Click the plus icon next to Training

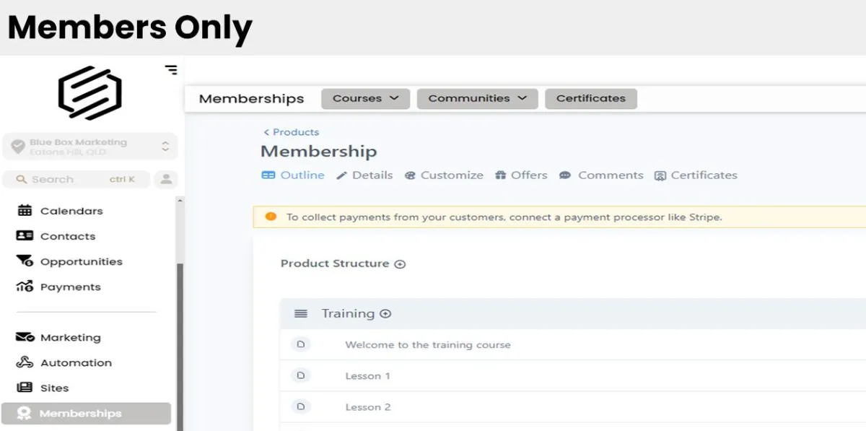pos(385,313)
